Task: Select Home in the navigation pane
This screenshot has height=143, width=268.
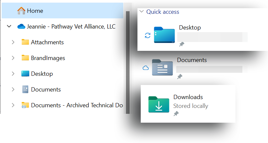Action: point(35,11)
